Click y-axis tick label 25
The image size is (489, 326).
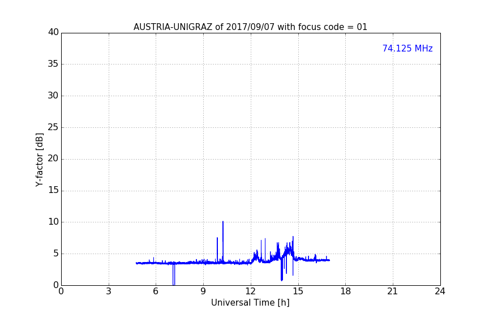pos(53,127)
